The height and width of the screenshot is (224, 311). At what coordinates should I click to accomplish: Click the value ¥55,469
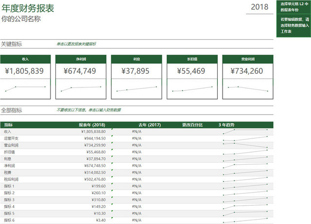pyautogui.click(x=191, y=71)
